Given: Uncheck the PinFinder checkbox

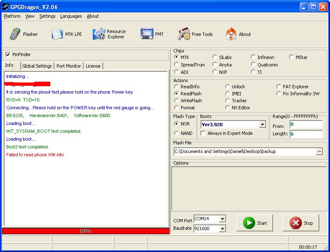Looking at the screenshot, I should pos(8,55).
